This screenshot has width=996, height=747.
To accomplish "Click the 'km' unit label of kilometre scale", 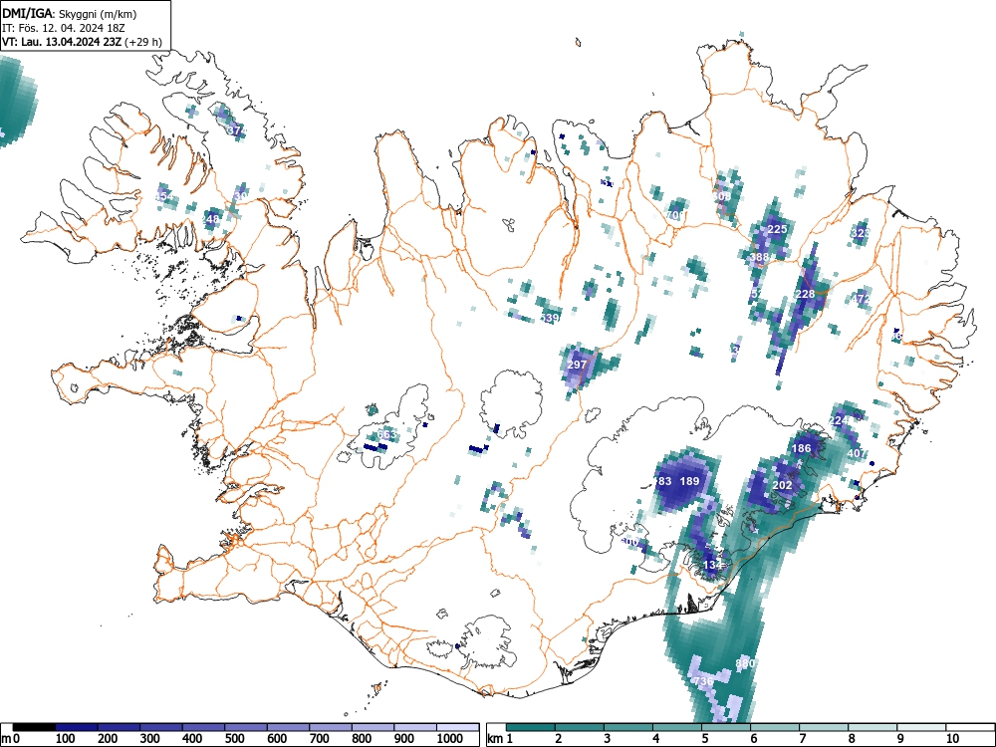I will pyautogui.click(x=496, y=739).
